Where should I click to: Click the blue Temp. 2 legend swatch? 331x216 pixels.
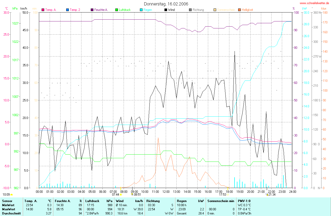pyautogui.click(x=67, y=10)
